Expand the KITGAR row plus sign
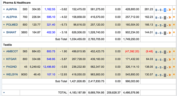This screenshot has width=177, height=96. (x=4, y=59)
